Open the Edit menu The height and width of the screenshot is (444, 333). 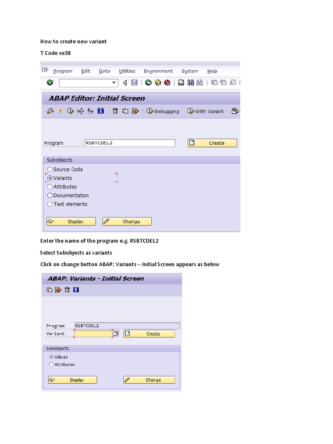click(85, 71)
